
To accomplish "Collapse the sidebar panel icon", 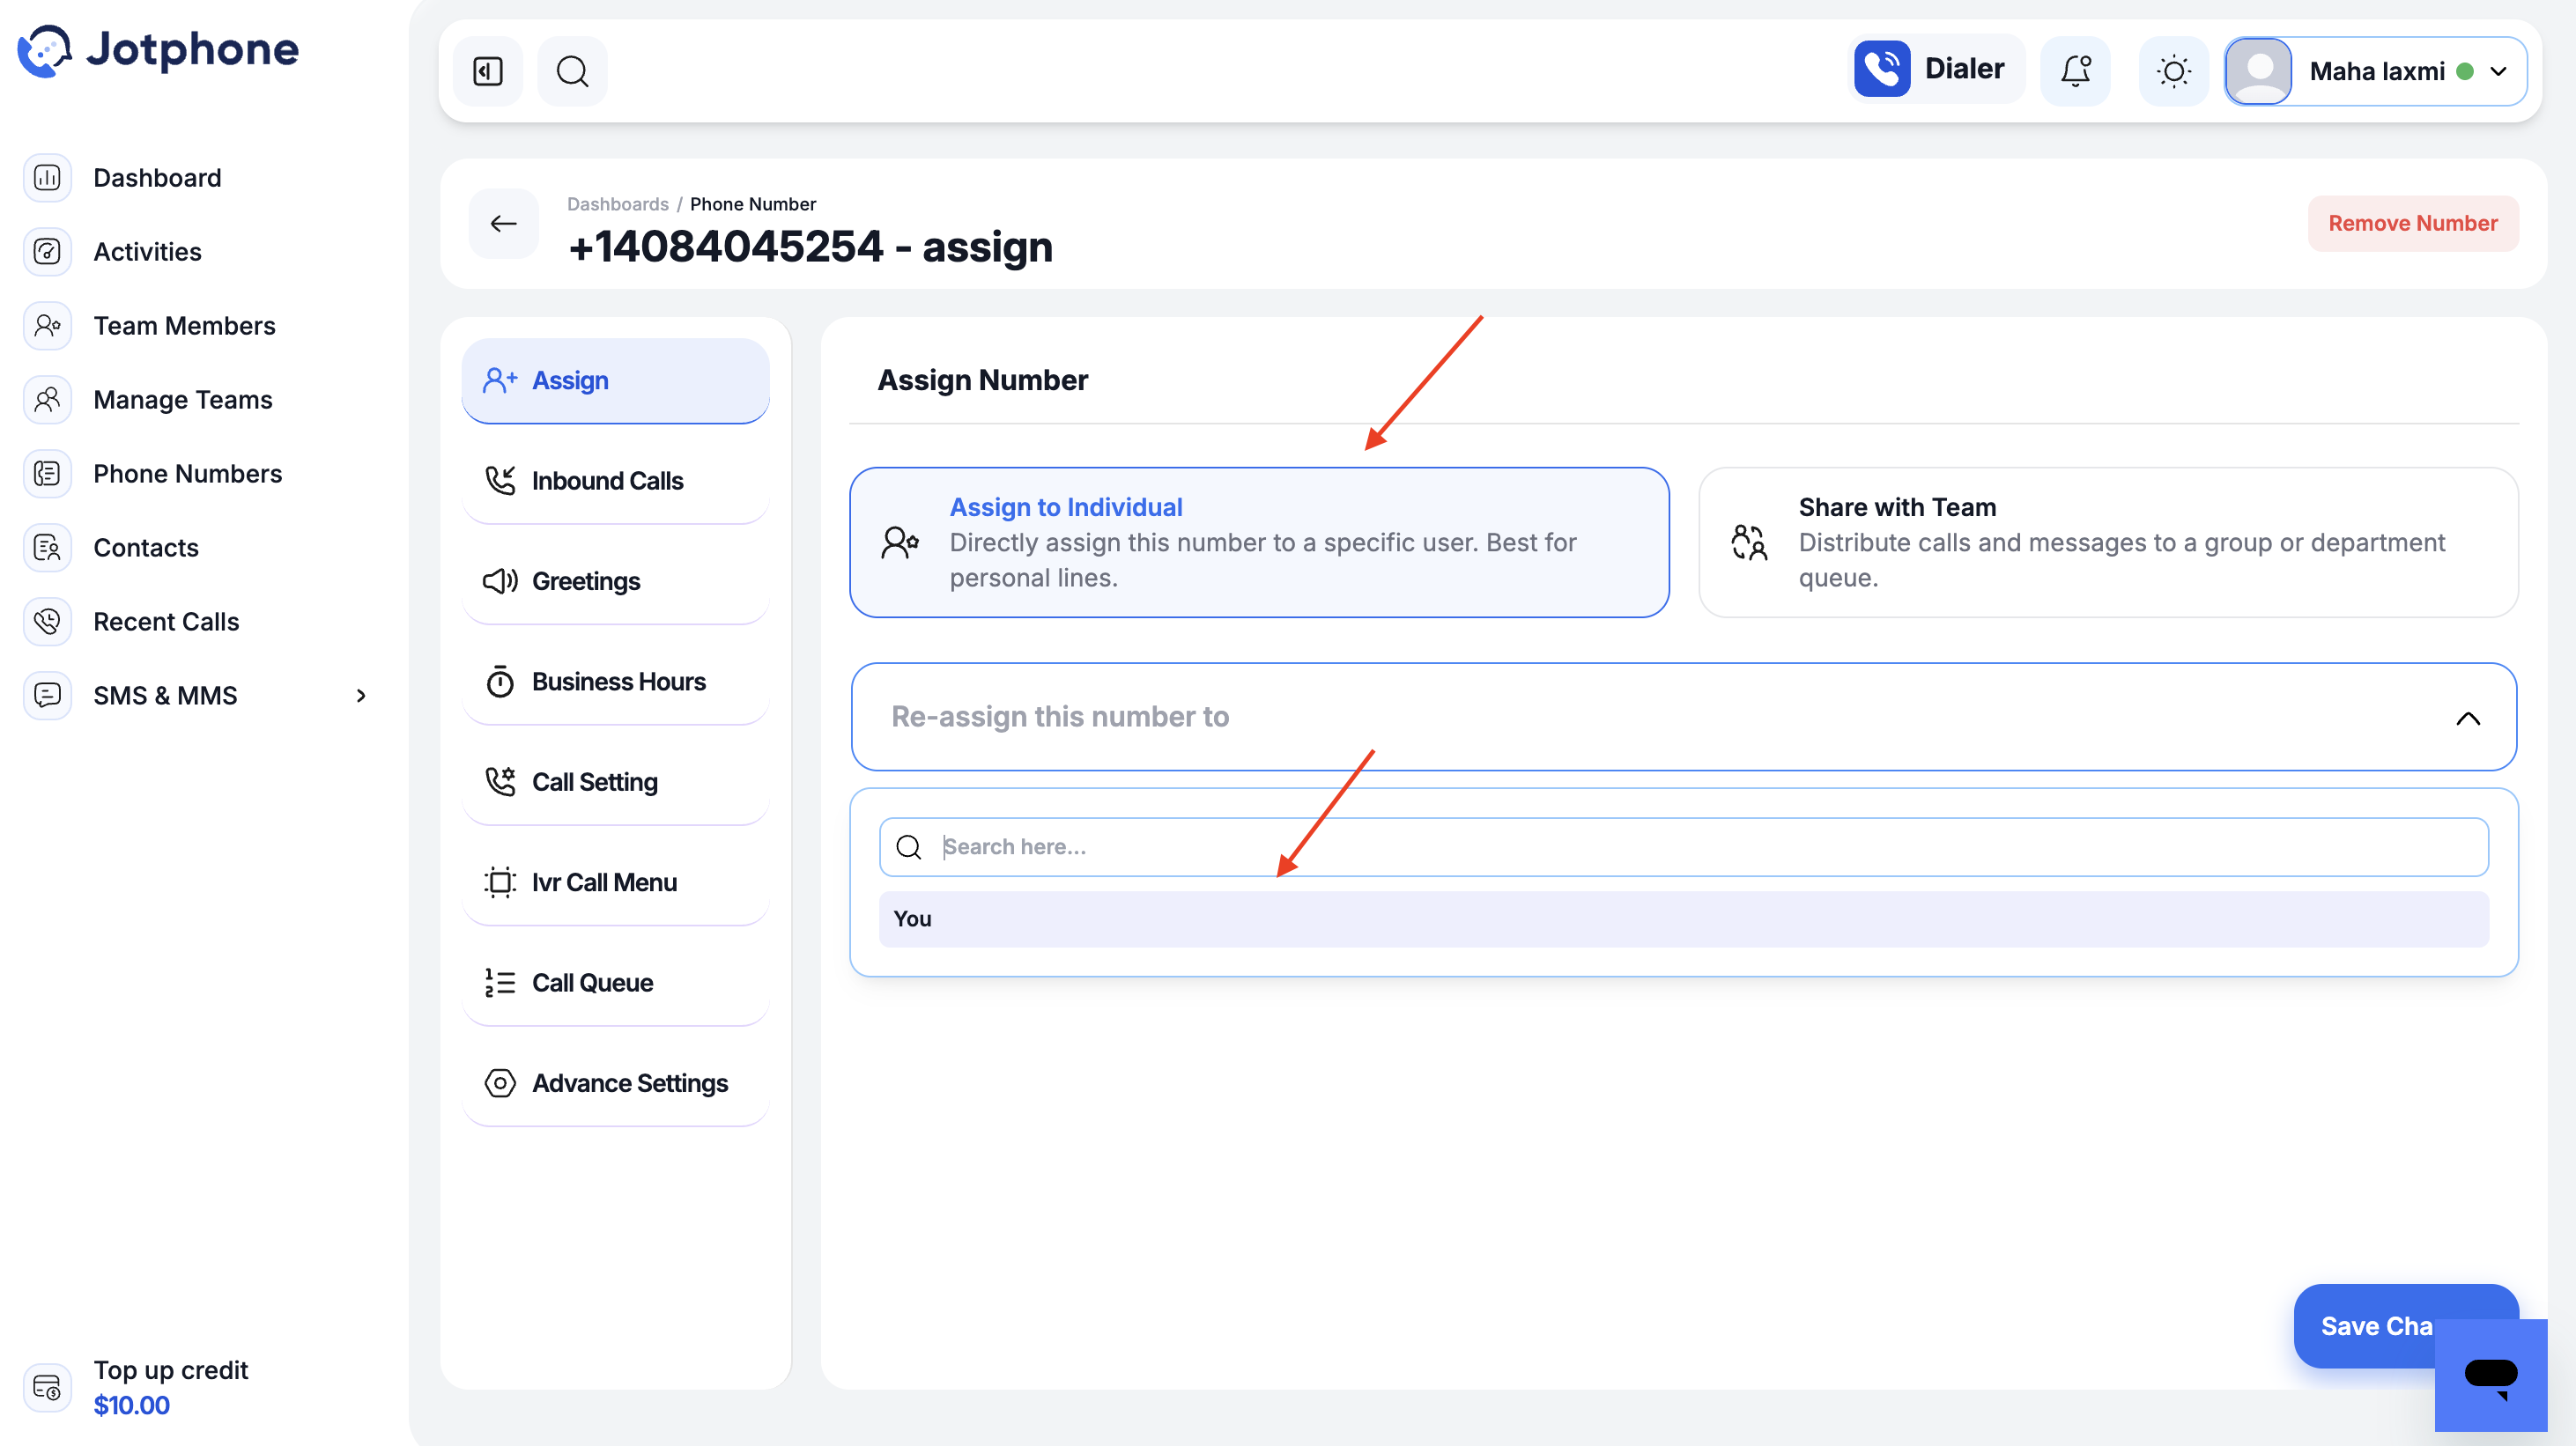I will 488,71.
